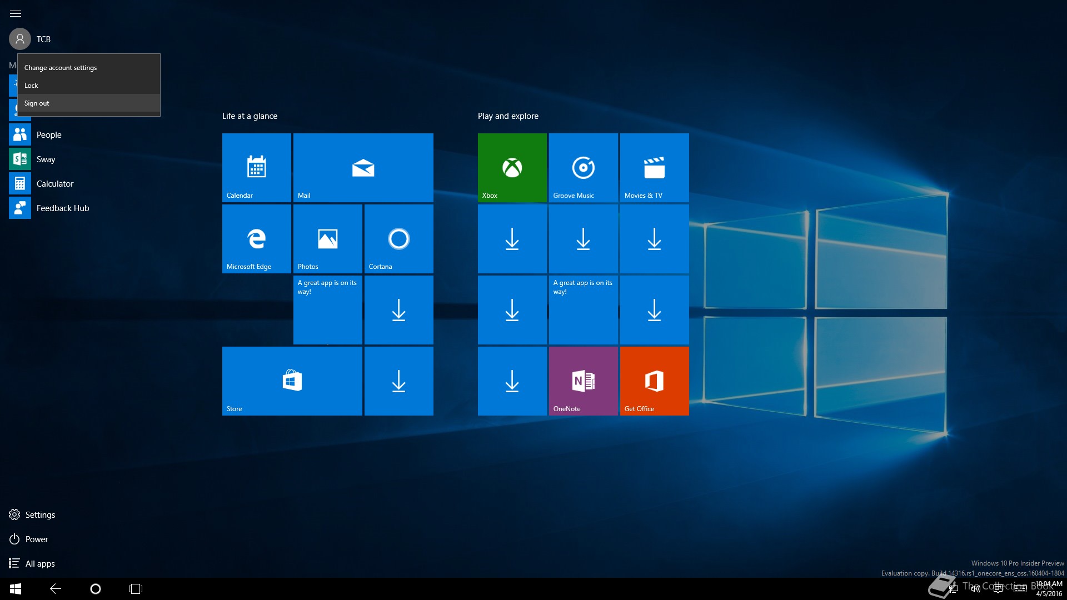Click the pending download tile beside Store
1067x600 pixels.
pyautogui.click(x=399, y=381)
